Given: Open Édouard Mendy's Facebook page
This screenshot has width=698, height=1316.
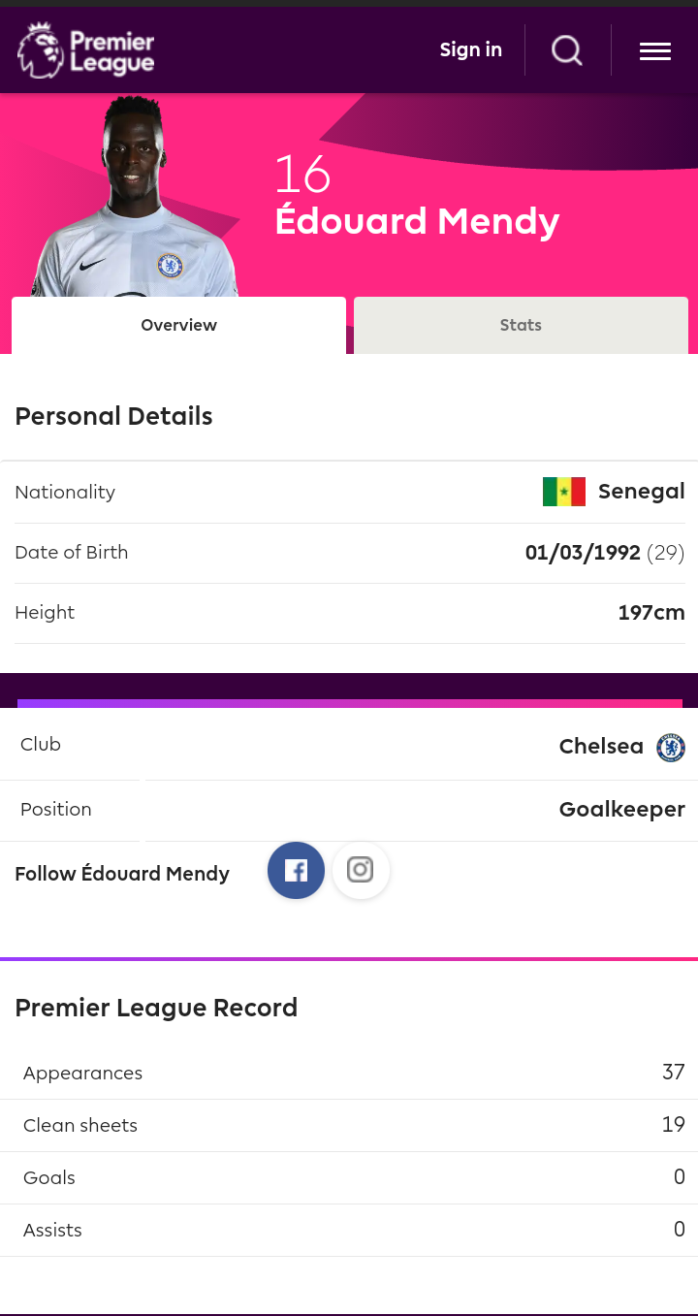Looking at the screenshot, I should [296, 870].
